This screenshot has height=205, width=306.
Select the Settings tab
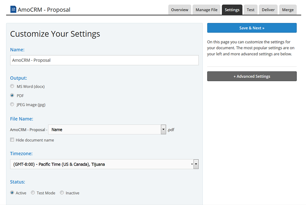pos(232,10)
